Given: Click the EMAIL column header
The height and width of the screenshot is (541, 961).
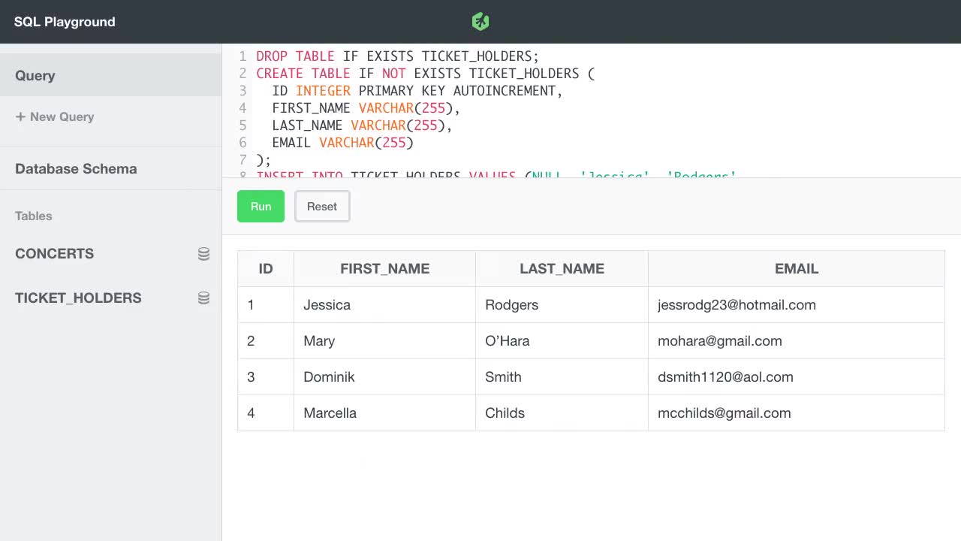Looking at the screenshot, I should pyautogui.click(x=797, y=268).
